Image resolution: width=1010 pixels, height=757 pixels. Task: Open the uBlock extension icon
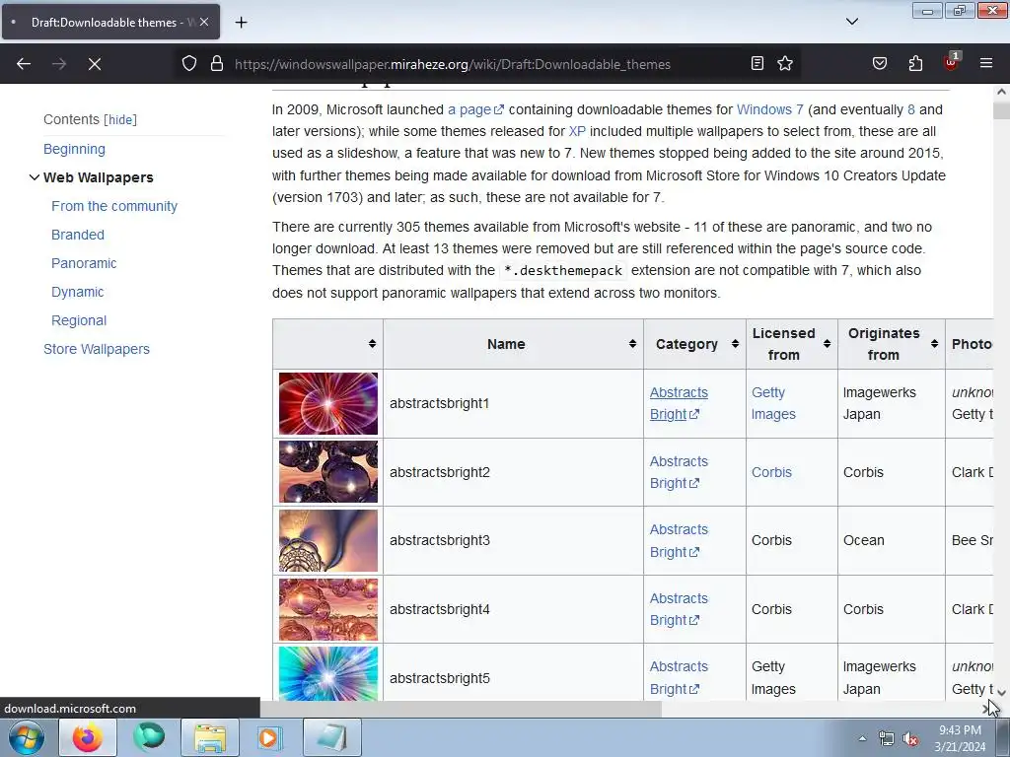tap(952, 62)
